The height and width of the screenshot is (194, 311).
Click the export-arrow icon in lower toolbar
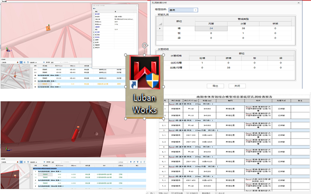point(134,162)
